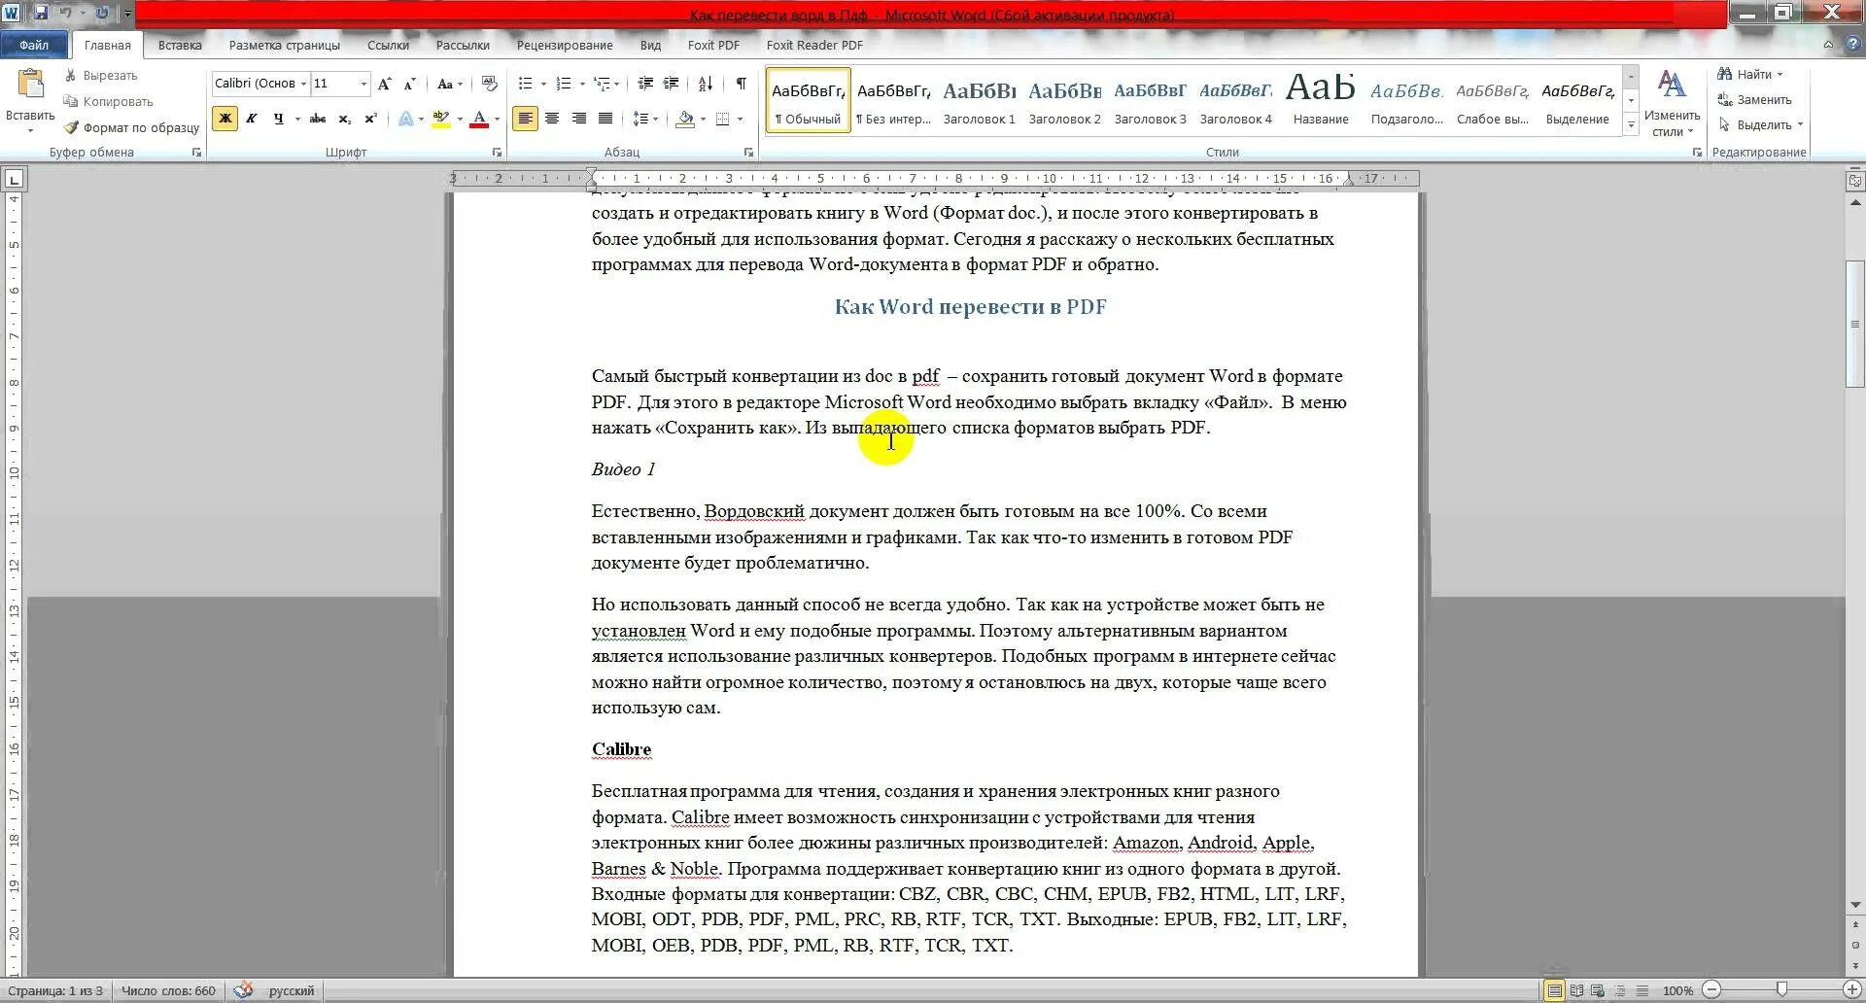Switch to the Foxit Reader PDF tab

(x=814, y=45)
